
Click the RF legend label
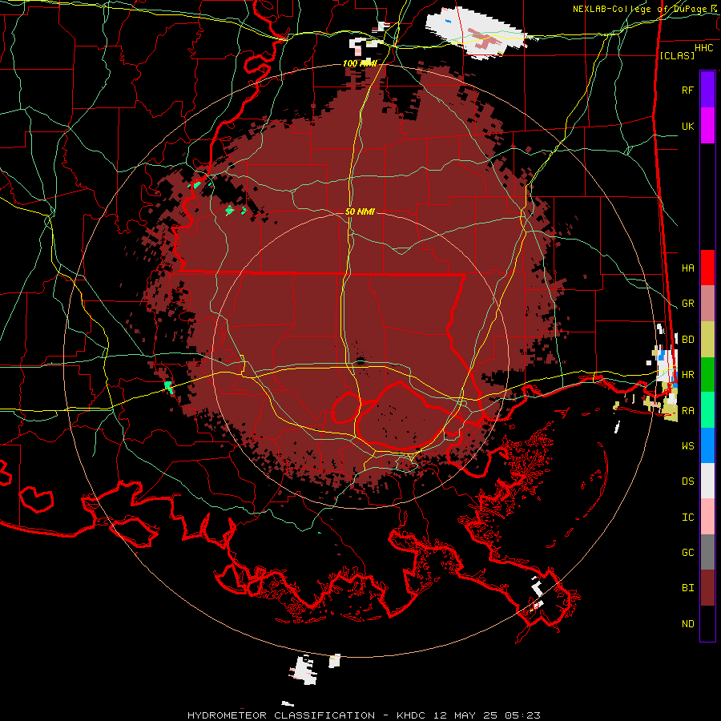coord(687,90)
